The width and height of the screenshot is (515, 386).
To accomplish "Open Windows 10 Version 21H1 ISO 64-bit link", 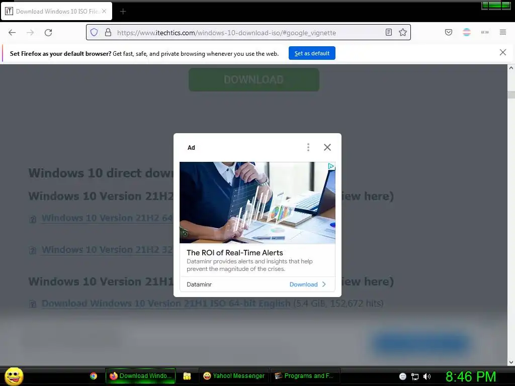I will click(x=166, y=303).
